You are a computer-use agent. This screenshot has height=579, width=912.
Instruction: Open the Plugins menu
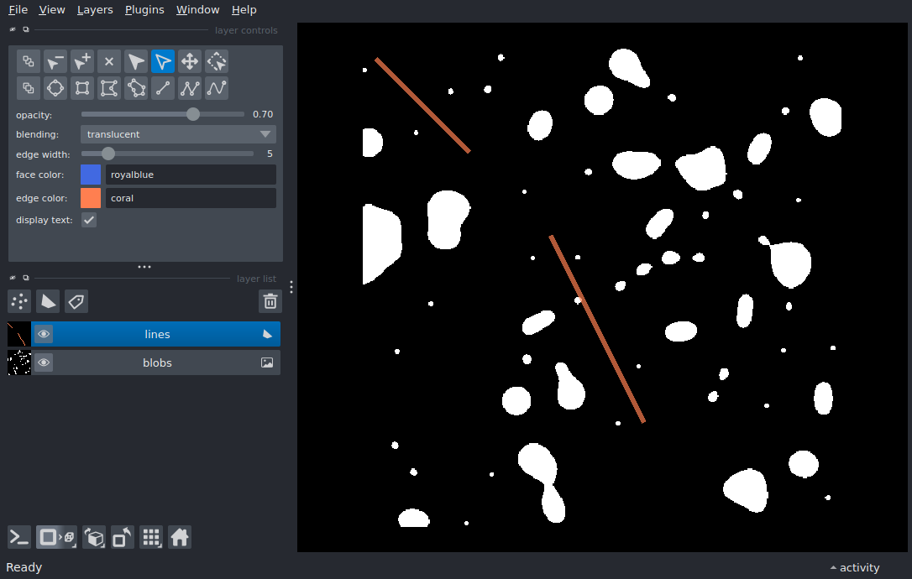pos(144,10)
